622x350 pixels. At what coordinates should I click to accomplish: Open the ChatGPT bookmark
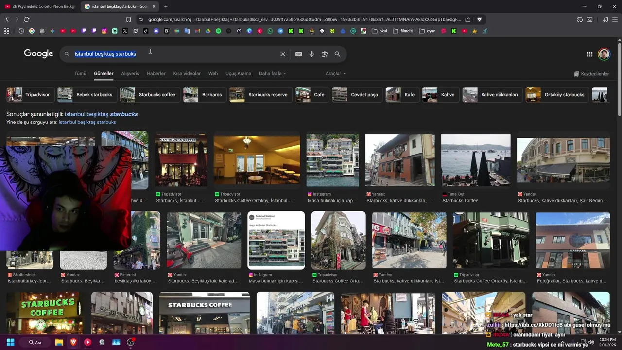(42, 31)
